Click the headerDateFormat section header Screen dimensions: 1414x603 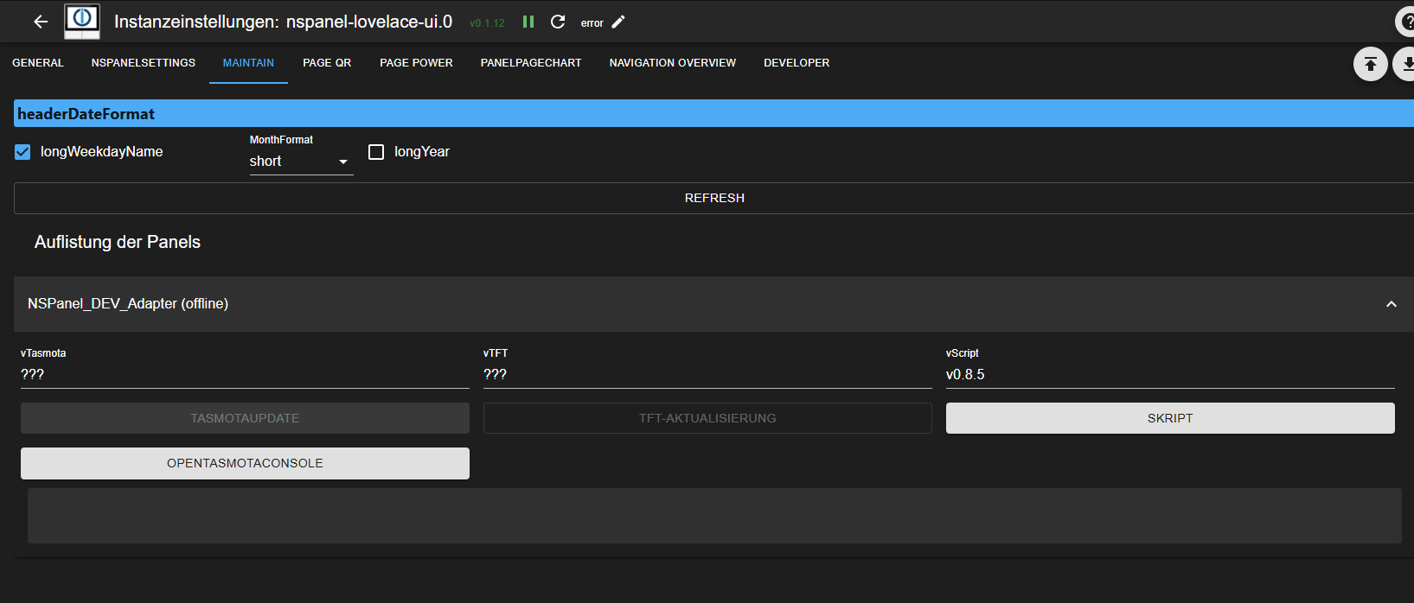point(714,113)
